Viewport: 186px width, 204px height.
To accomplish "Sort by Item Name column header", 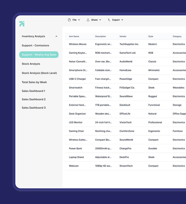I will 74,36.
